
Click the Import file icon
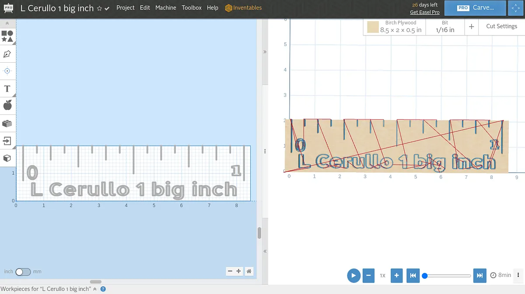7,141
